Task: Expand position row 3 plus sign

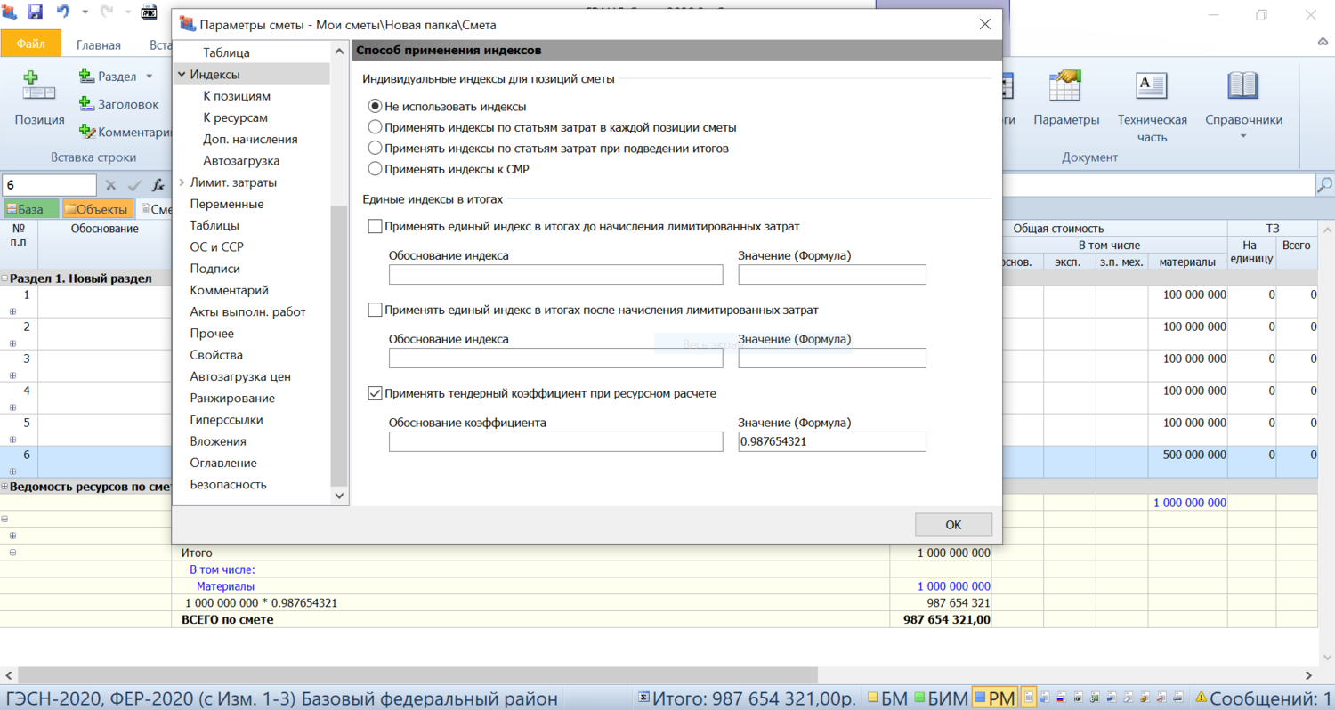Action: tap(12, 375)
